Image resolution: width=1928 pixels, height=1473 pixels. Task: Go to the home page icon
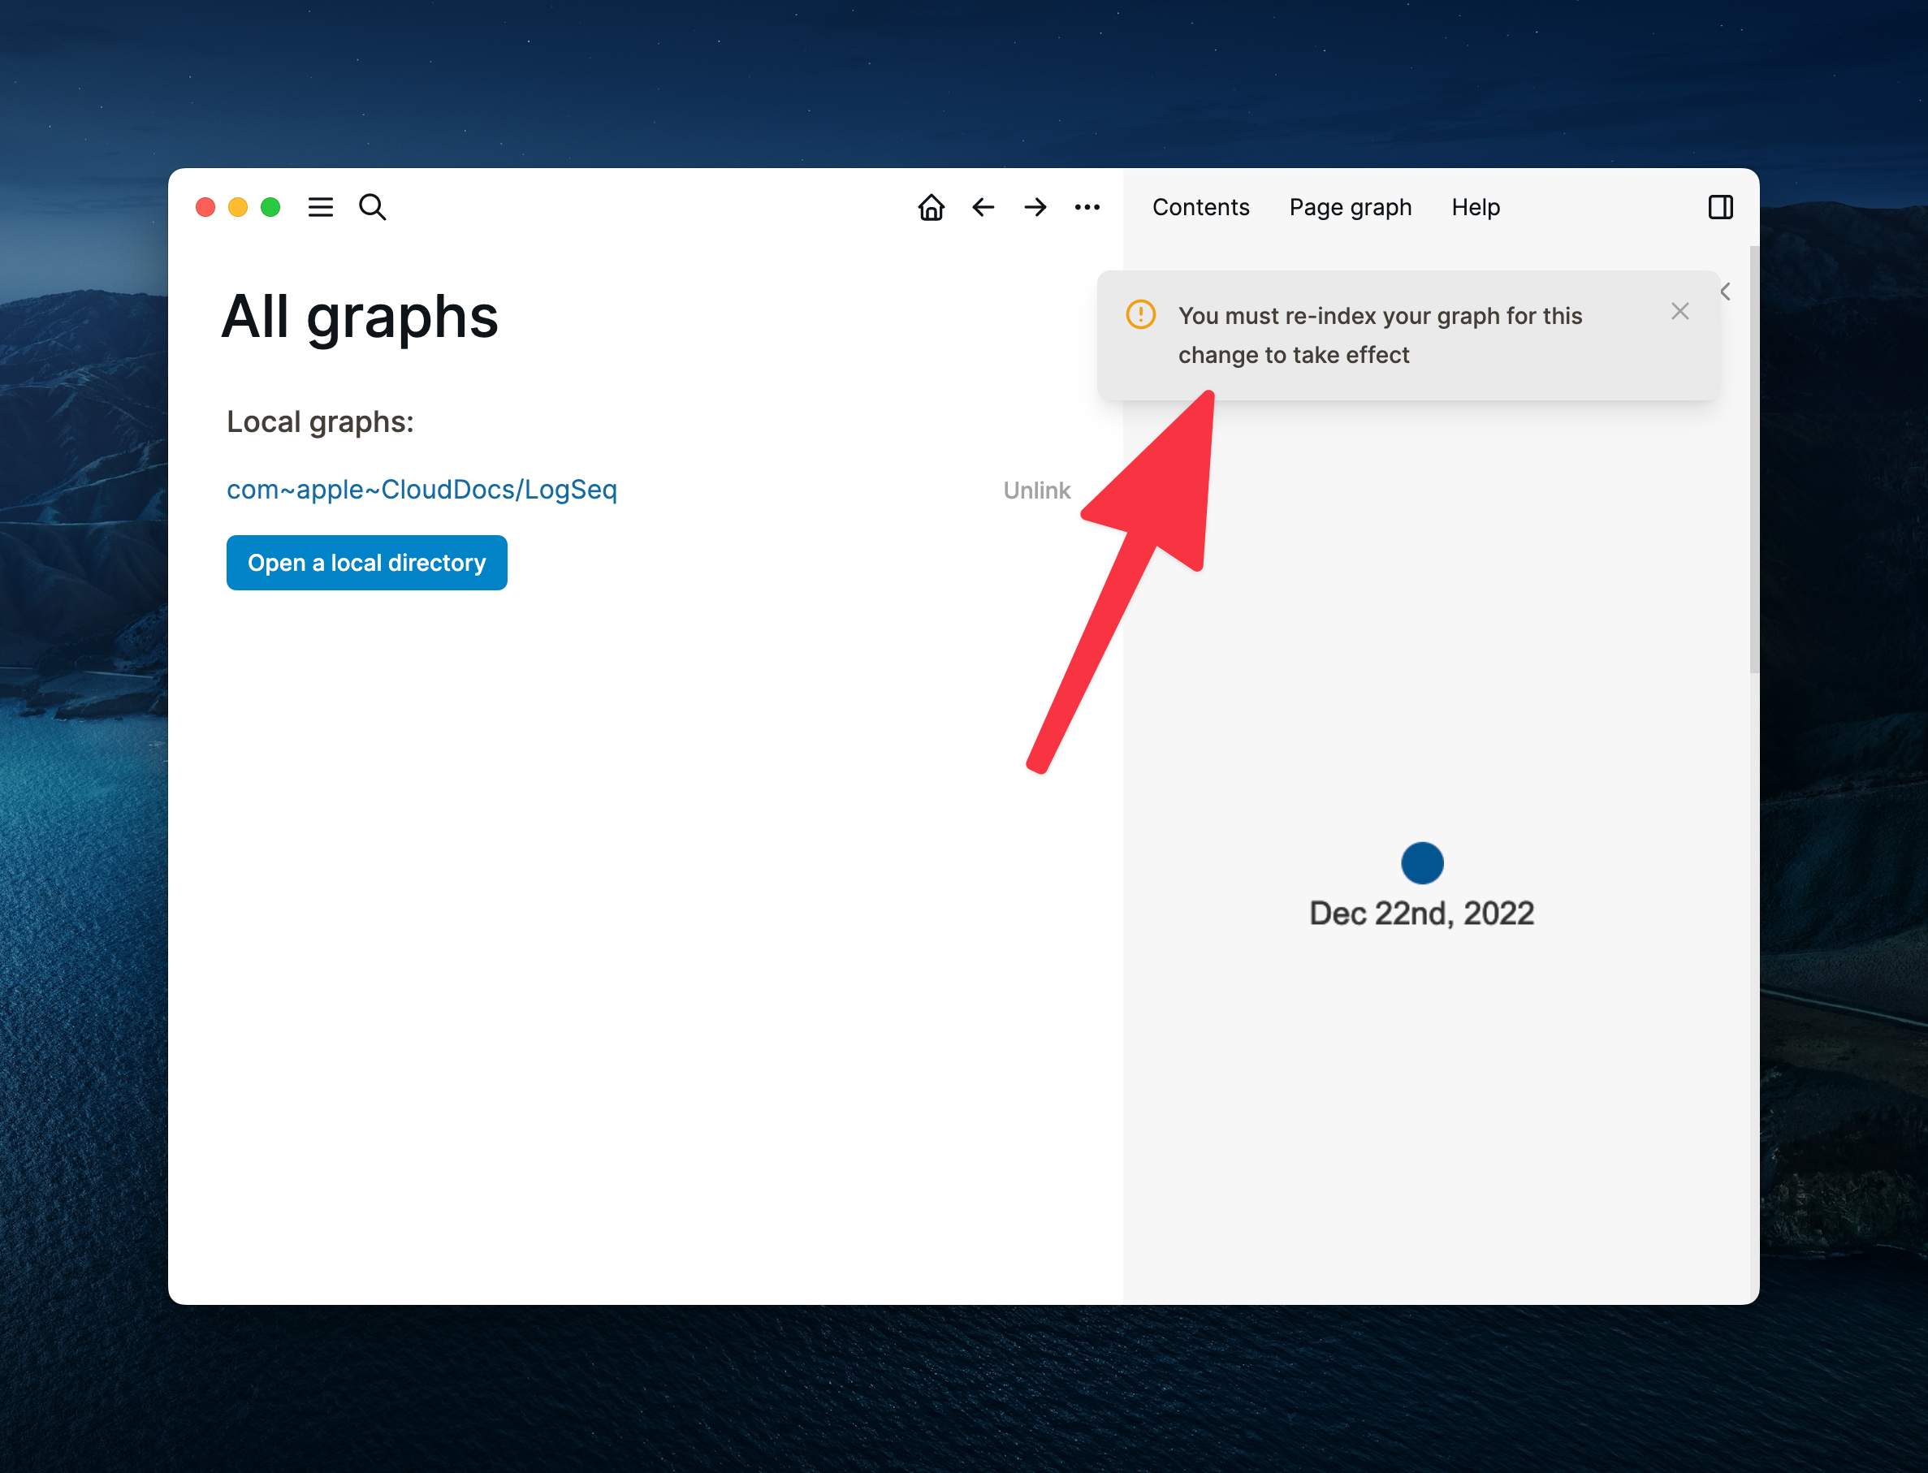pos(932,207)
